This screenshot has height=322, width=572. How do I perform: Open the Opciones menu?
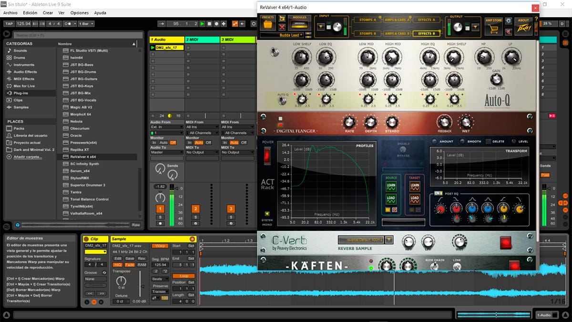(80, 13)
